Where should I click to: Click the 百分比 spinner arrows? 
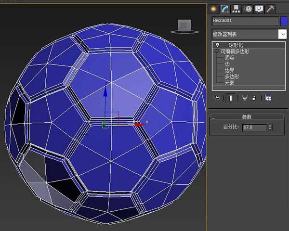click(x=270, y=127)
